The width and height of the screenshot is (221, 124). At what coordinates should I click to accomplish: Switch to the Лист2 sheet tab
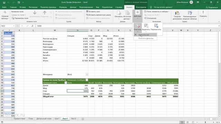[x=74, y=118]
